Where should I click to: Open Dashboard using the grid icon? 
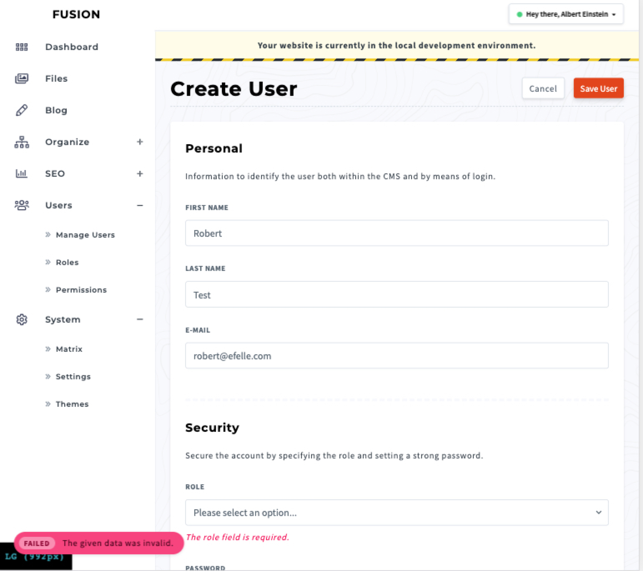[x=21, y=47]
